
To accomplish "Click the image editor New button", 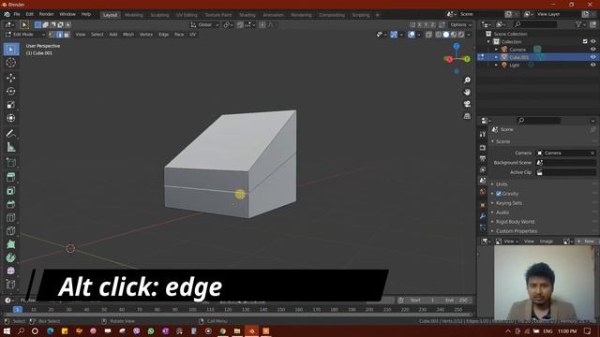I will (x=586, y=242).
